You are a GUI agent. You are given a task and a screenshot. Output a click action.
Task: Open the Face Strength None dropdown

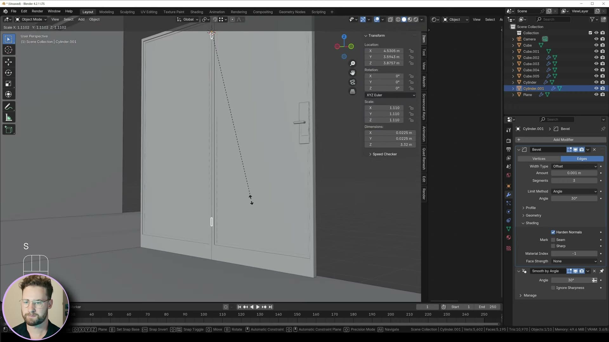(x=574, y=261)
